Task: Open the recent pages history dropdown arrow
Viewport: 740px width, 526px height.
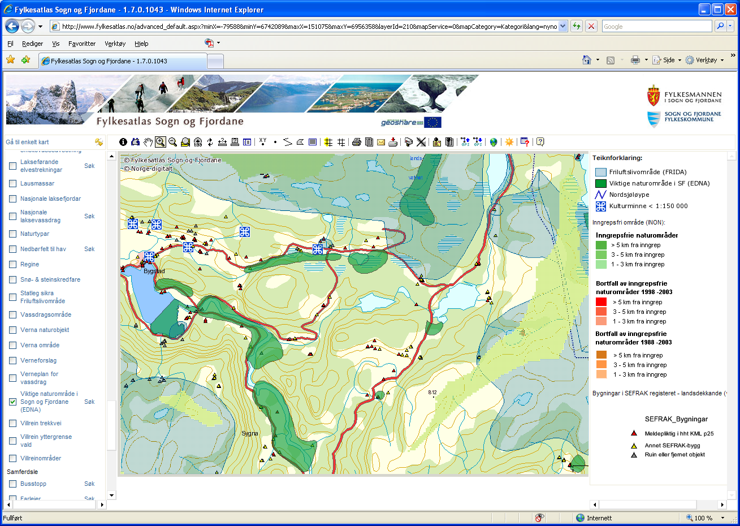Action: [40, 27]
